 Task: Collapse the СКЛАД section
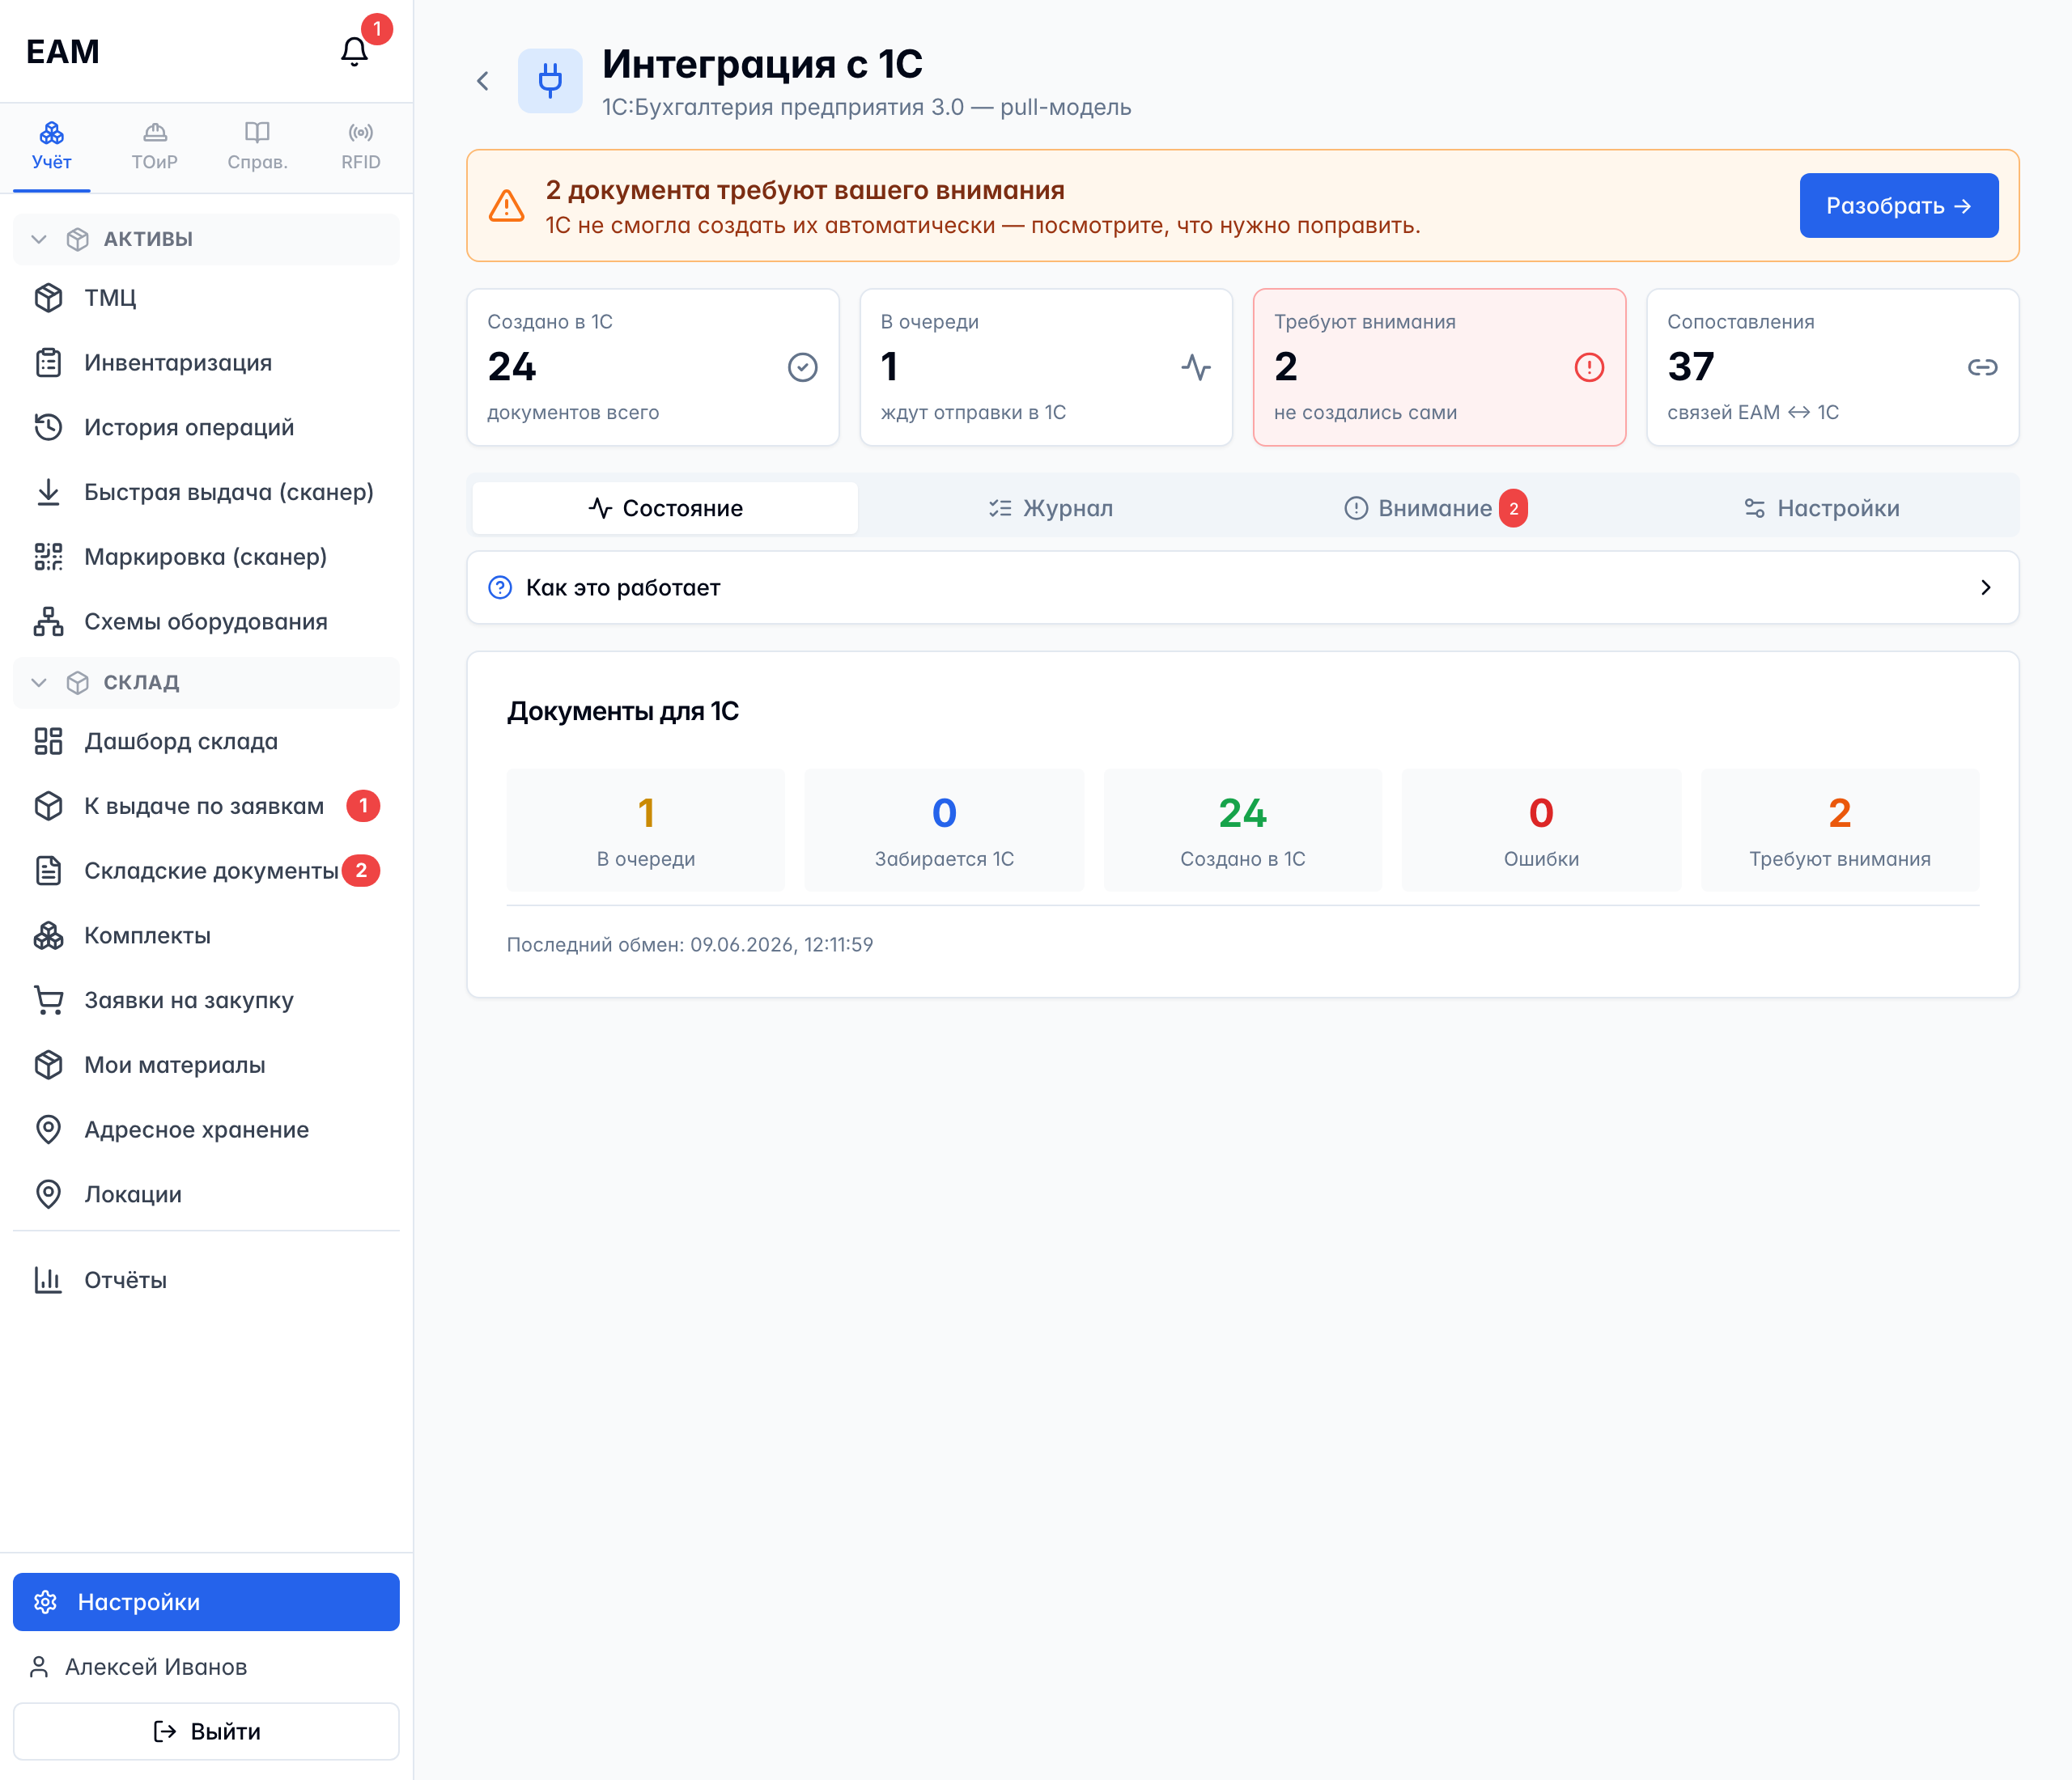pyautogui.click(x=206, y=683)
